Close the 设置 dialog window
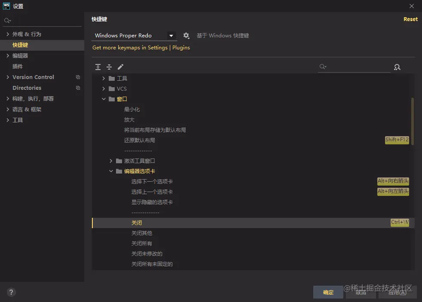Image resolution: width=422 pixels, height=302 pixels. tap(412, 6)
